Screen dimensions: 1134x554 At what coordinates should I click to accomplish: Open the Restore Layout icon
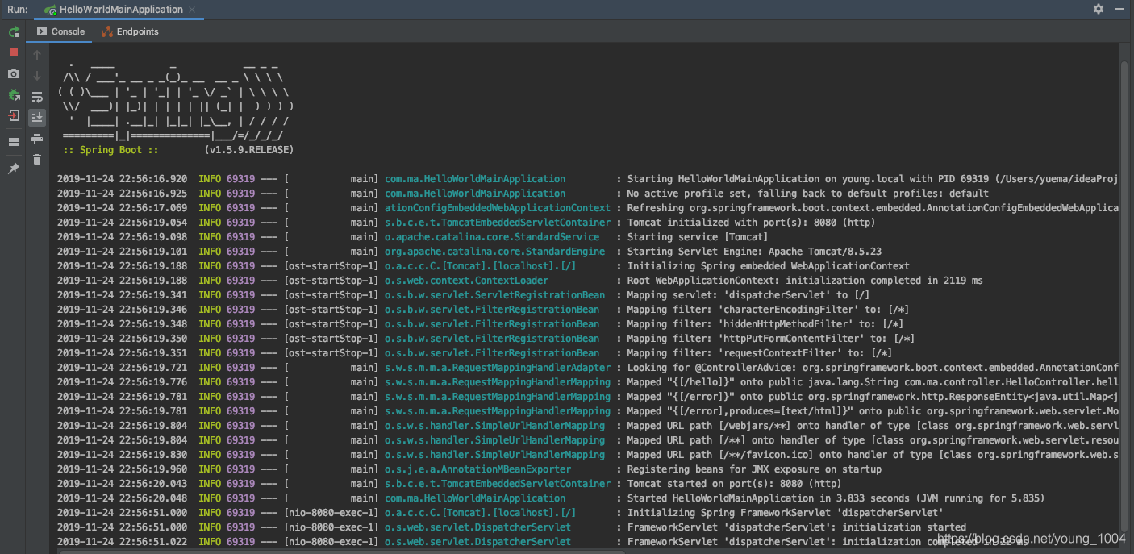[14, 142]
